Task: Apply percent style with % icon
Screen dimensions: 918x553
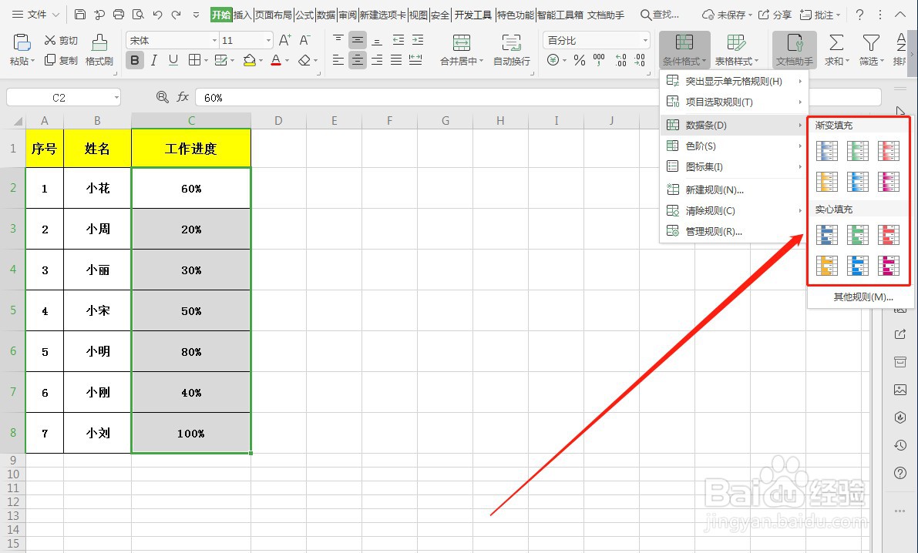Action: pyautogui.click(x=580, y=60)
